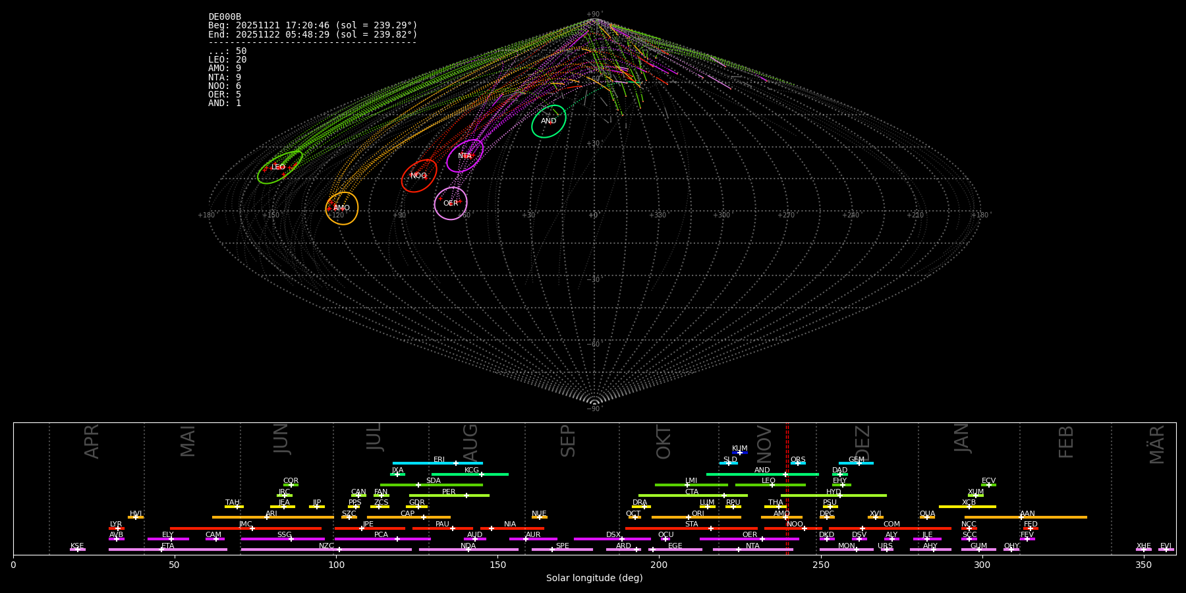Click the blue KUM shower bar
This screenshot has width=1186, height=593.
[740, 453]
